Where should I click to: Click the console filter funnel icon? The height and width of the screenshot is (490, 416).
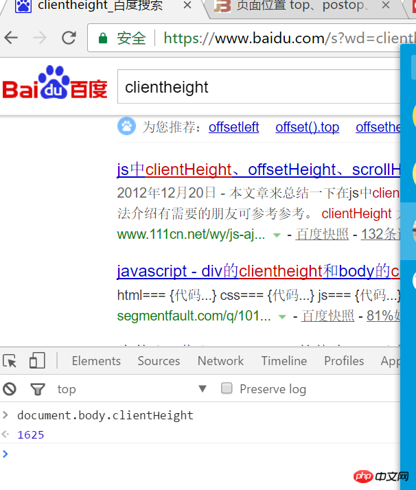pyautogui.click(x=38, y=389)
